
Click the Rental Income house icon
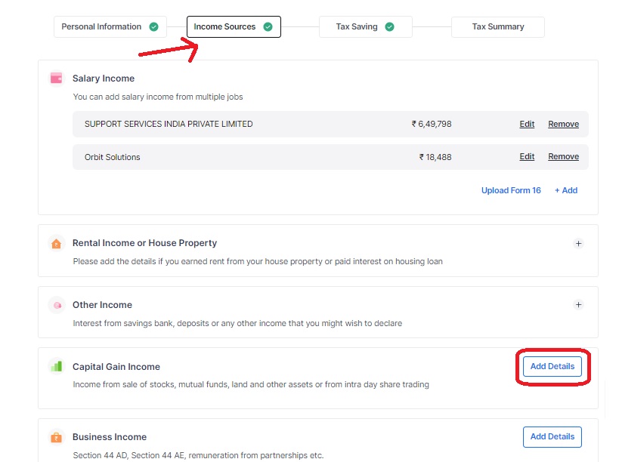tap(55, 243)
